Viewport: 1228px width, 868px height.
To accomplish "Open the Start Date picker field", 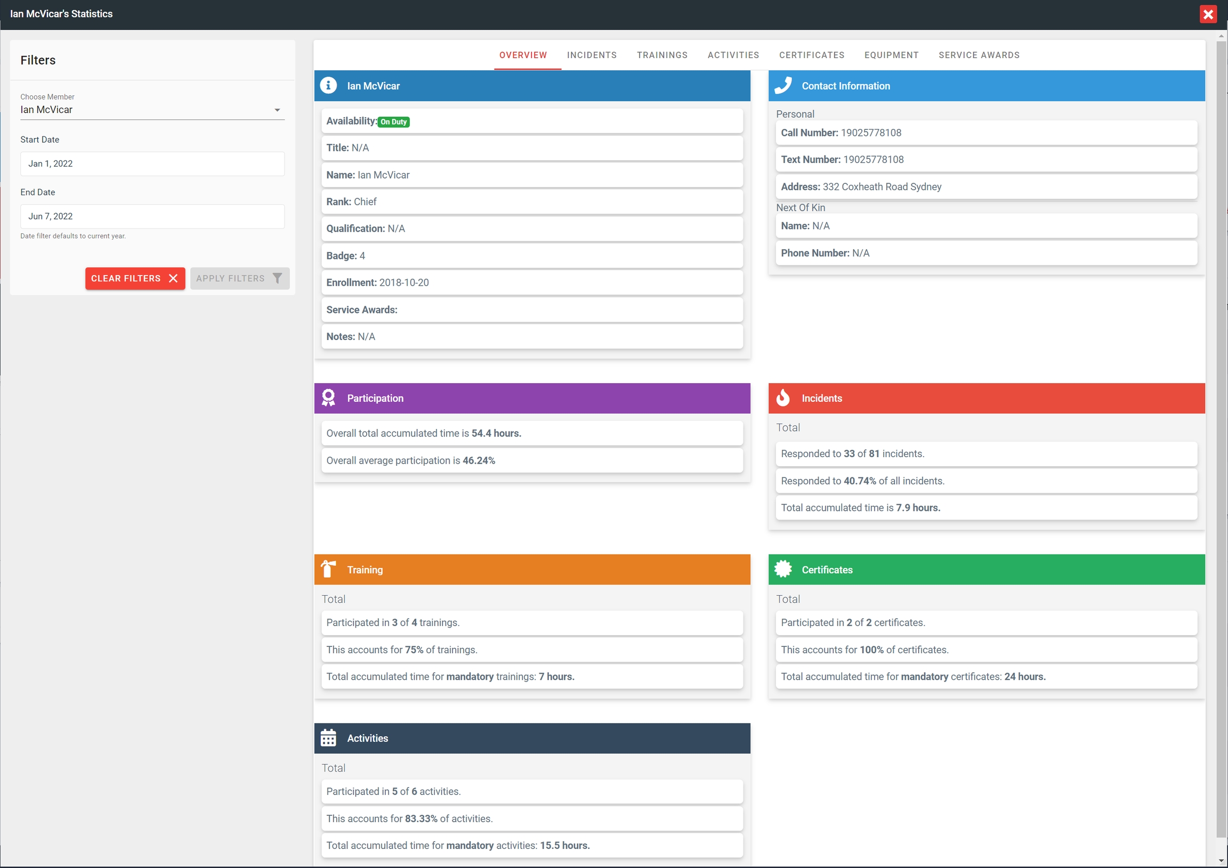I will click(152, 164).
